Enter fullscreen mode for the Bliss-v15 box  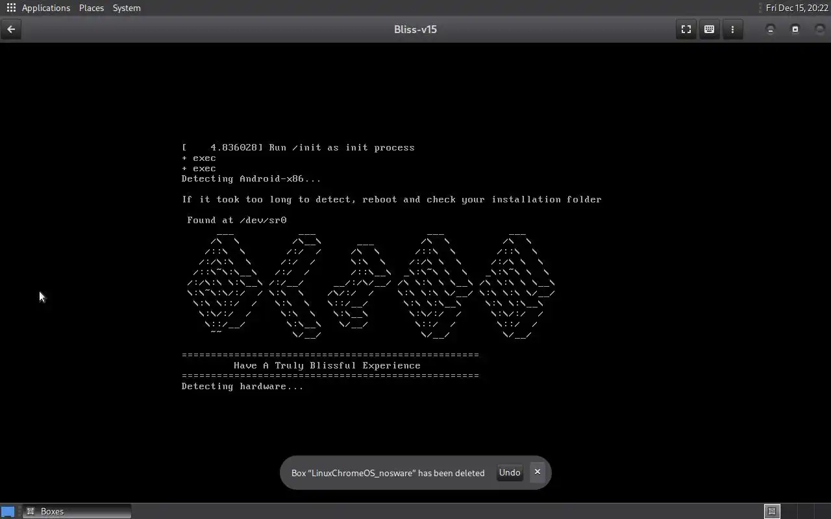pyautogui.click(x=686, y=29)
